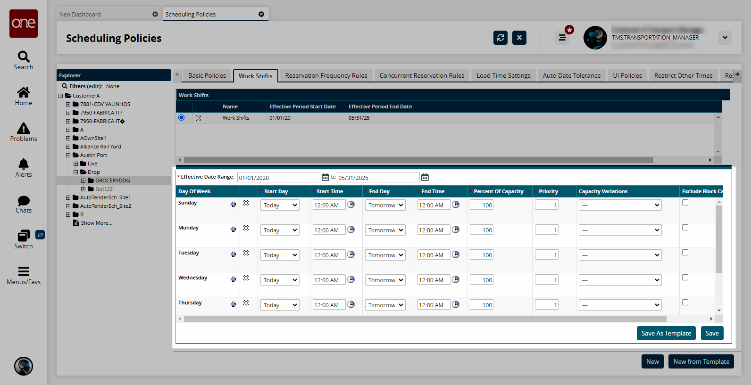This screenshot has height=385, width=751.
Task: Refresh the Scheduling Policies page
Action: tap(501, 38)
